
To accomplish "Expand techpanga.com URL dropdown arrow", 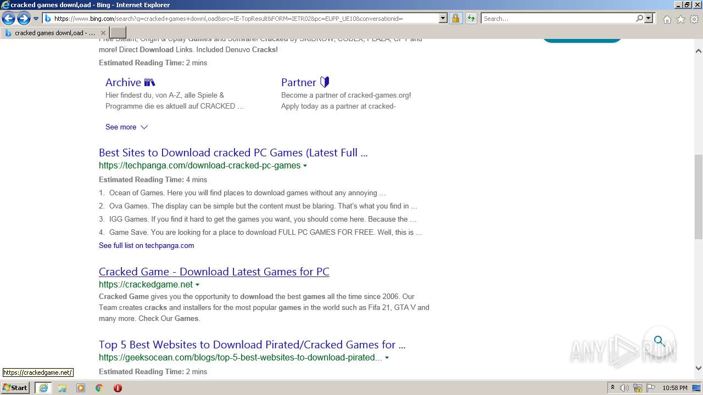I will tap(305, 166).
